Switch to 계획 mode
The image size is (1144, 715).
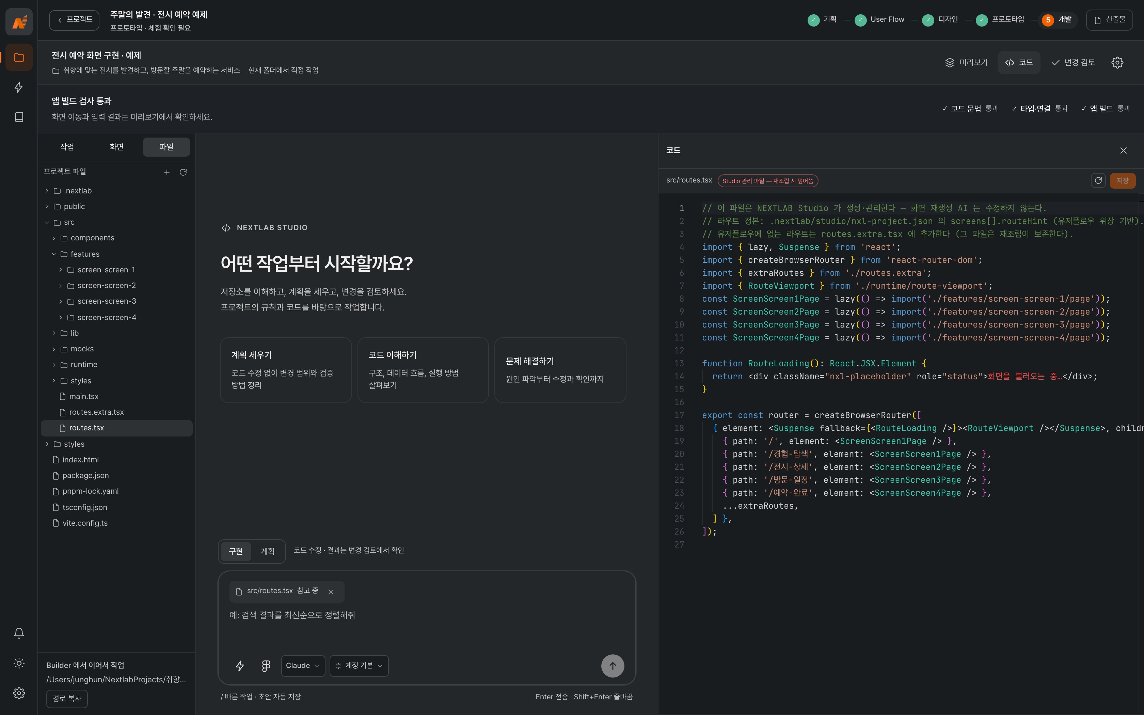267,551
